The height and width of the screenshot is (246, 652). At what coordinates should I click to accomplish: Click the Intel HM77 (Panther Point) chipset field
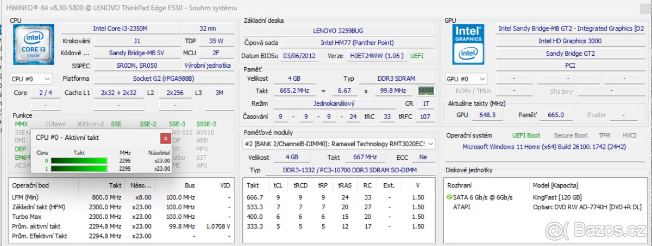pyautogui.click(x=357, y=43)
